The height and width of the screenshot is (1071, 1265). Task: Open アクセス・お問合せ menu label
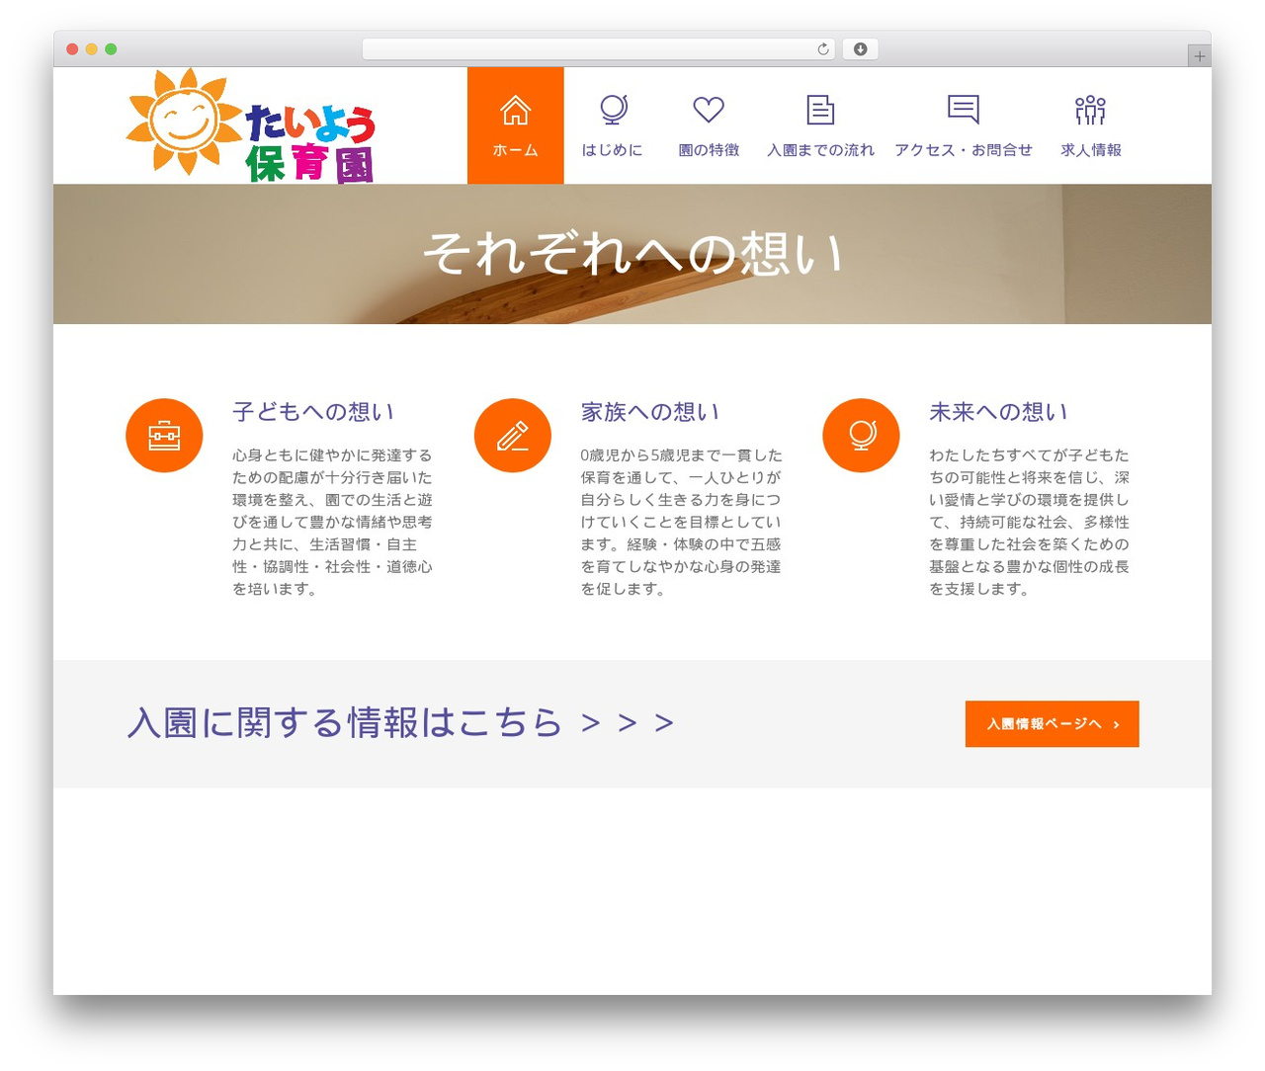[x=964, y=150]
